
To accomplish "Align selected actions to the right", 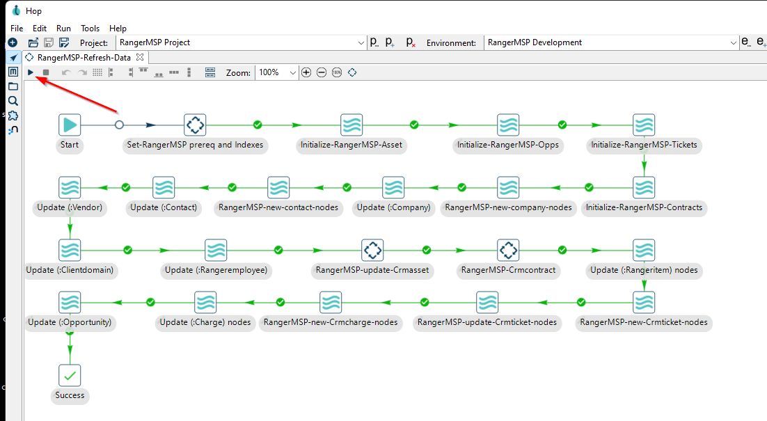I will 130,72.
